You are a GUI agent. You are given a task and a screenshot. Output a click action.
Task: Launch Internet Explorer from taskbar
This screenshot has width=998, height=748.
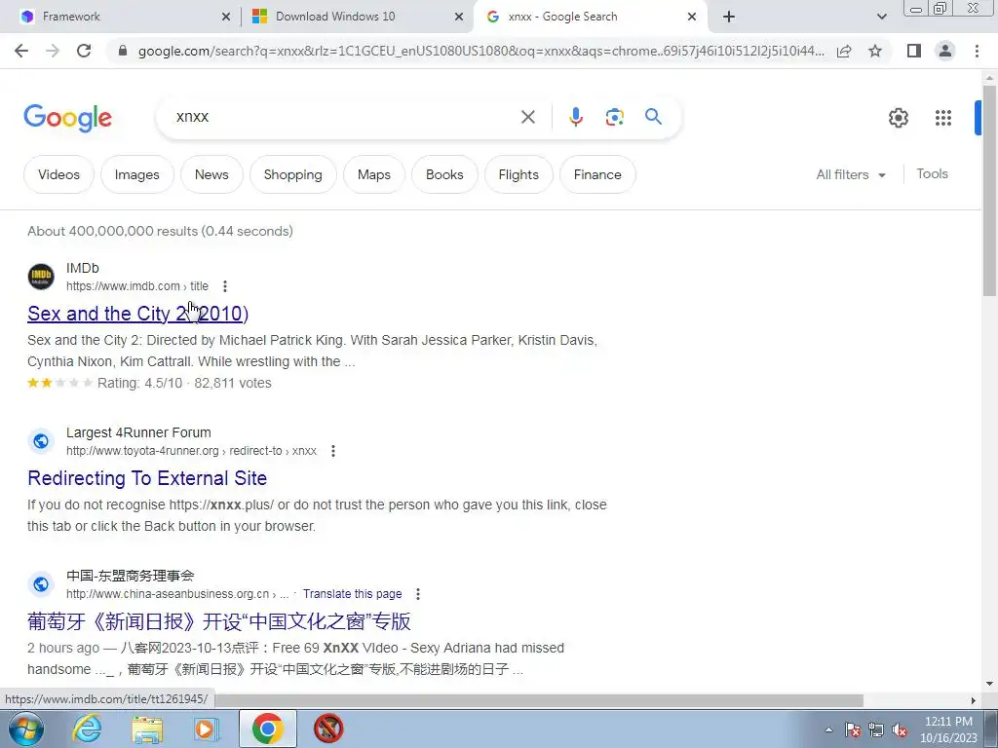click(x=86, y=729)
